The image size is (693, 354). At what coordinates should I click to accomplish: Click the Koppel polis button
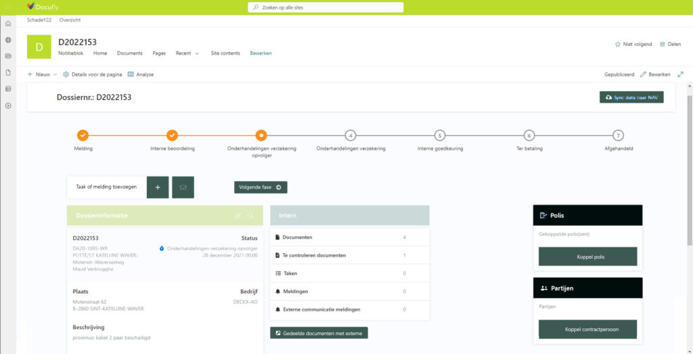[588, 257]
